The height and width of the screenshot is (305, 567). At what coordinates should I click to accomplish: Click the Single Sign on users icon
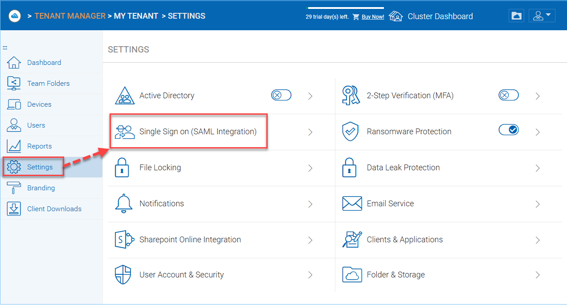coord(125,132)
